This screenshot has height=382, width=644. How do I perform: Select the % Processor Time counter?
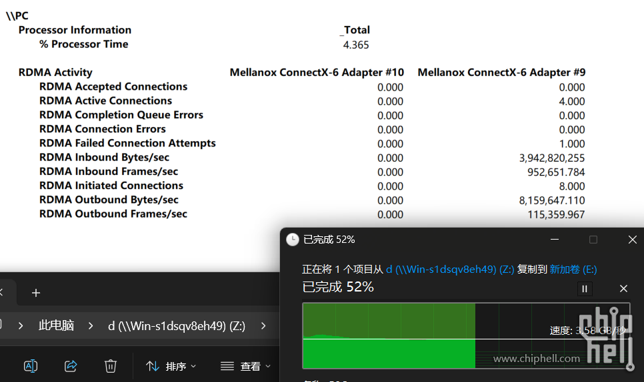click(84, 45)
